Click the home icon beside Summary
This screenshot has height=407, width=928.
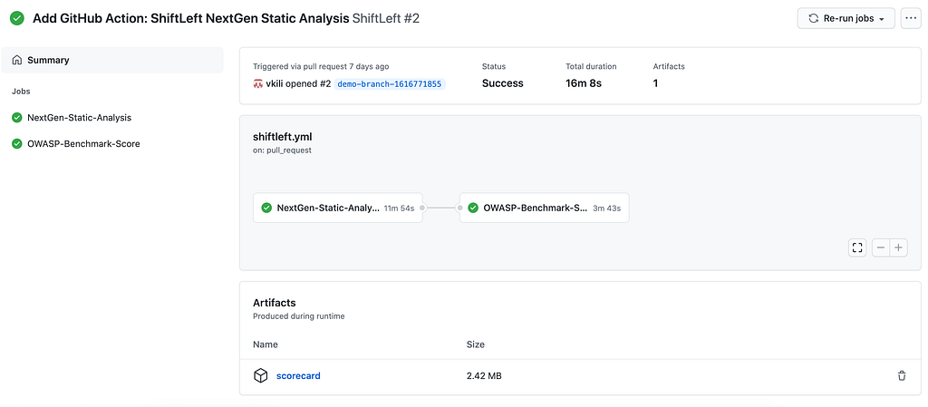point(17,60)
